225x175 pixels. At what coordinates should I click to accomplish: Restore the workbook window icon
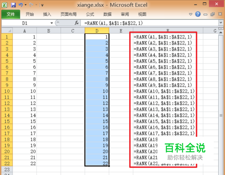coord(212,14)
